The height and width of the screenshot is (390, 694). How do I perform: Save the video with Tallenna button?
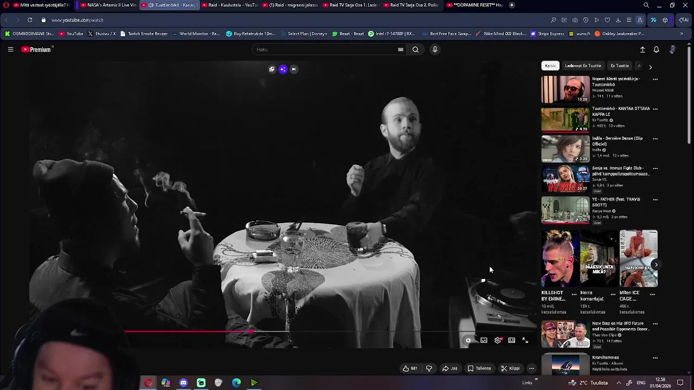tap(479, 368)
